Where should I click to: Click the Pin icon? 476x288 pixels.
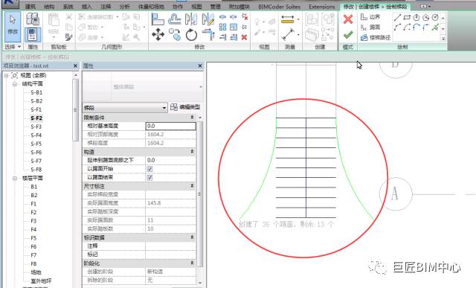pyautogui.click(x=245, y=27)
